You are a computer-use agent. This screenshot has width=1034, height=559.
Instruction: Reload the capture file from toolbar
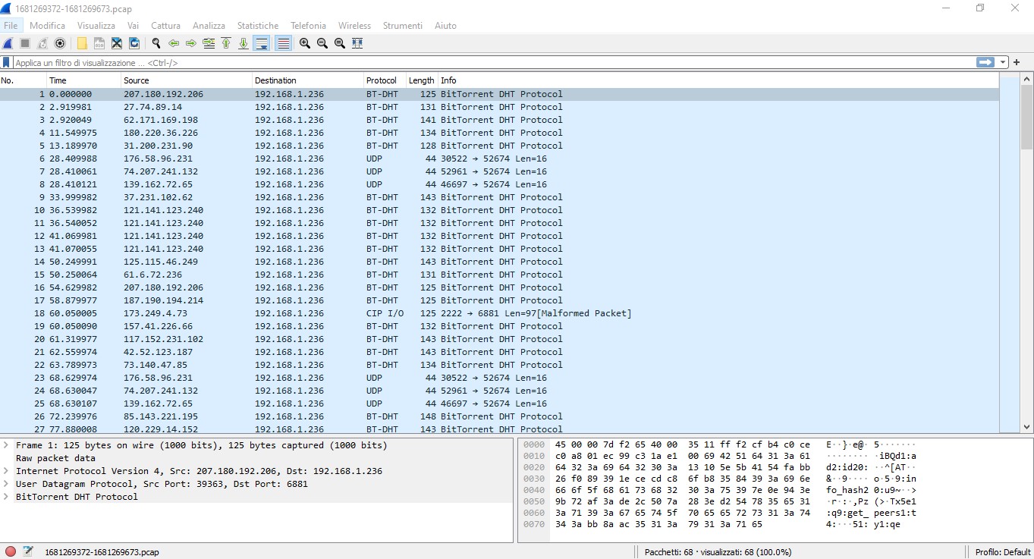coord(134,43)
